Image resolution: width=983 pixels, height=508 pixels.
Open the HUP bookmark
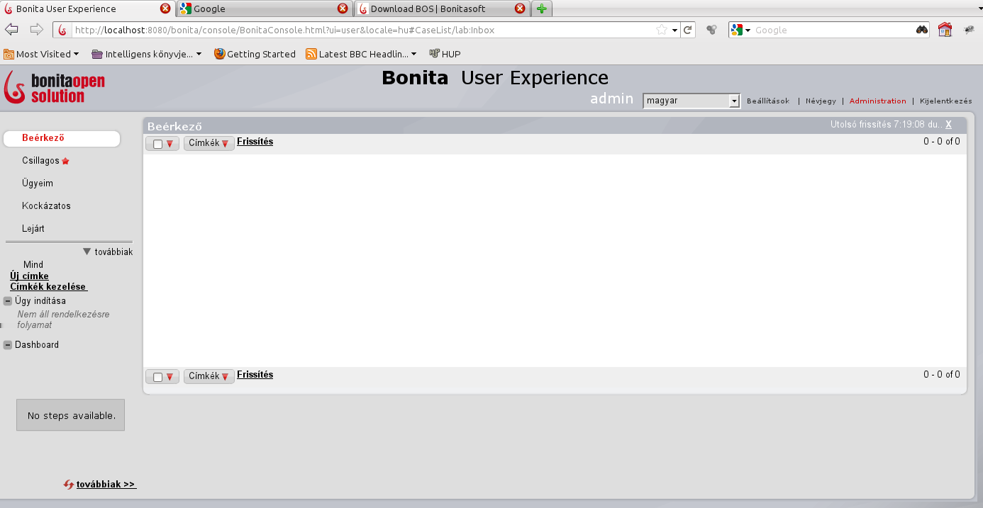pos(445,54)
